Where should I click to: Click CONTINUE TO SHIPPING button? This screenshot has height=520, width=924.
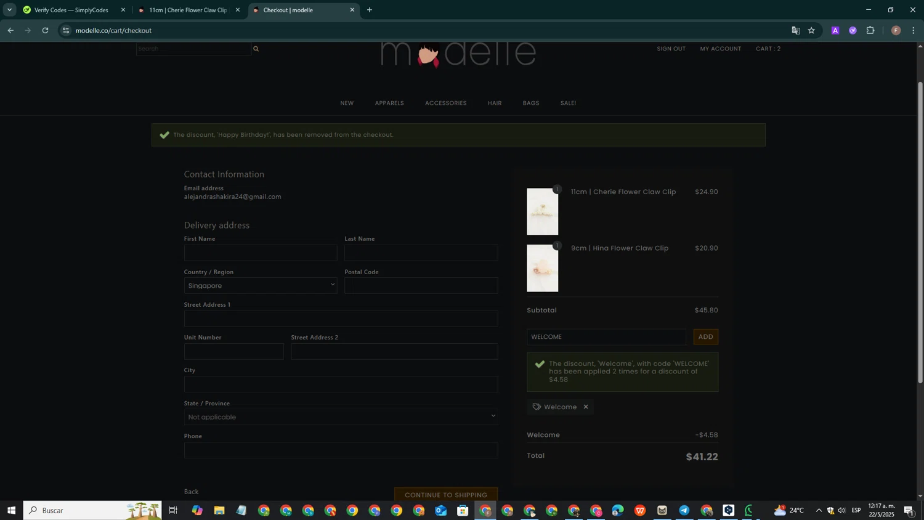[x=446, y=495]
